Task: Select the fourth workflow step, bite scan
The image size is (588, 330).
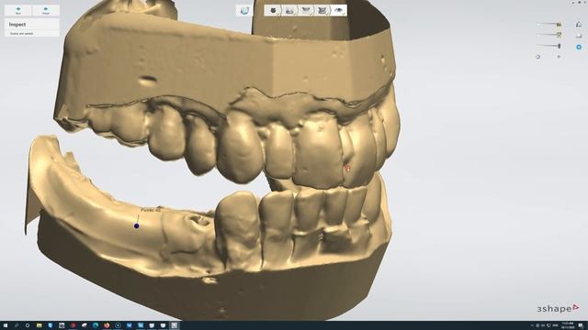Action: [x=322, y=10]
